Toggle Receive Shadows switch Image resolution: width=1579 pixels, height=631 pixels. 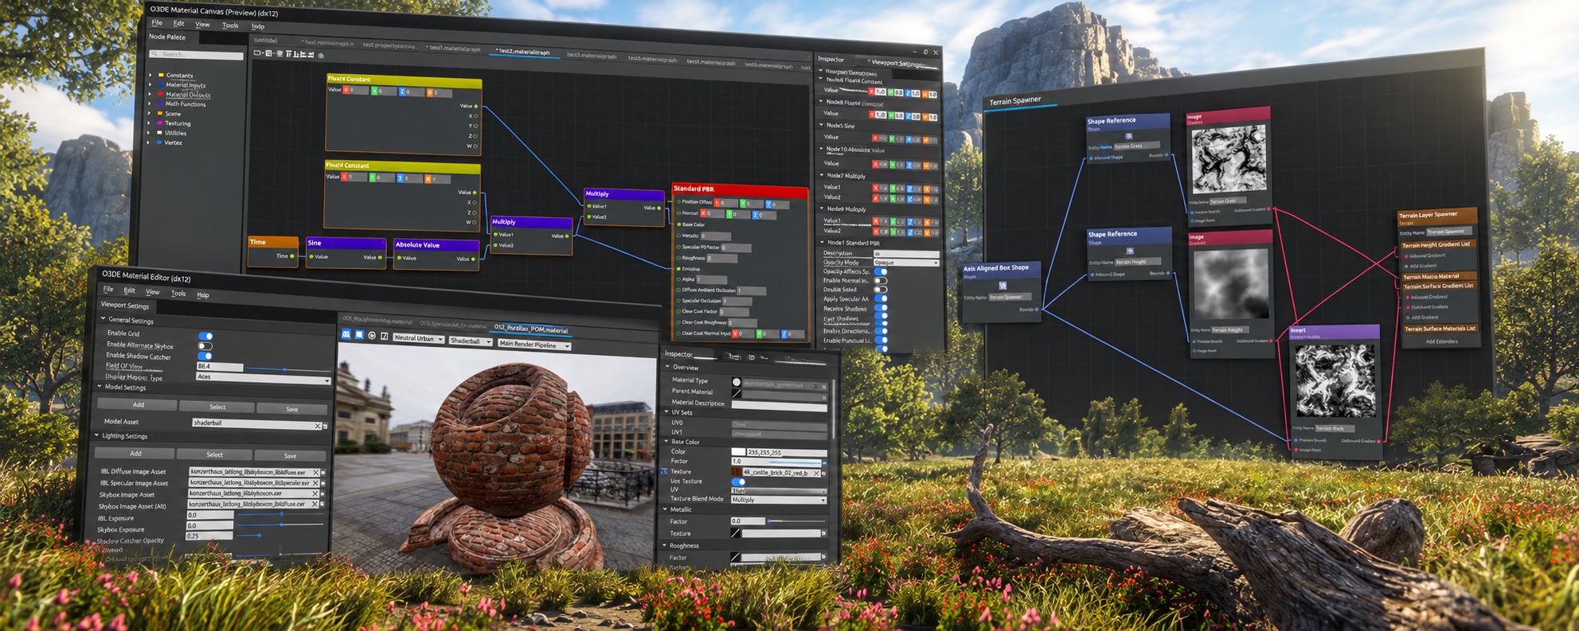(881, 308)
